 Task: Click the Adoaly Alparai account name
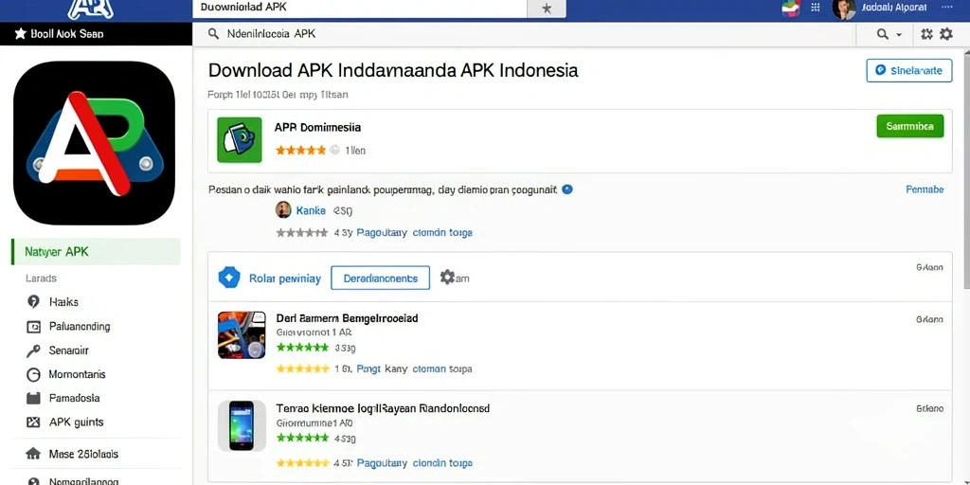894,8
